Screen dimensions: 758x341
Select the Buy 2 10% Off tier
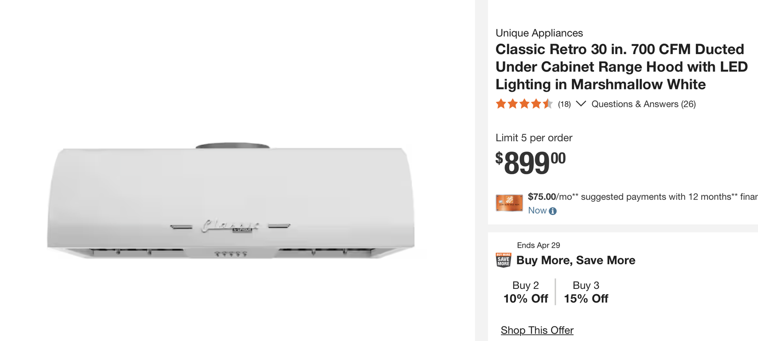coord(525,292)
